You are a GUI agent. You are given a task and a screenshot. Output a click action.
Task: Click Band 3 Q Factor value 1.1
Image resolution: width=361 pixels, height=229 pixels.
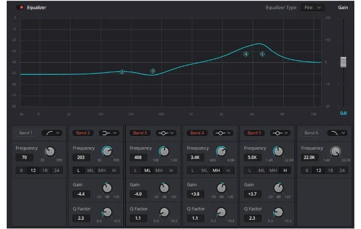138,218
